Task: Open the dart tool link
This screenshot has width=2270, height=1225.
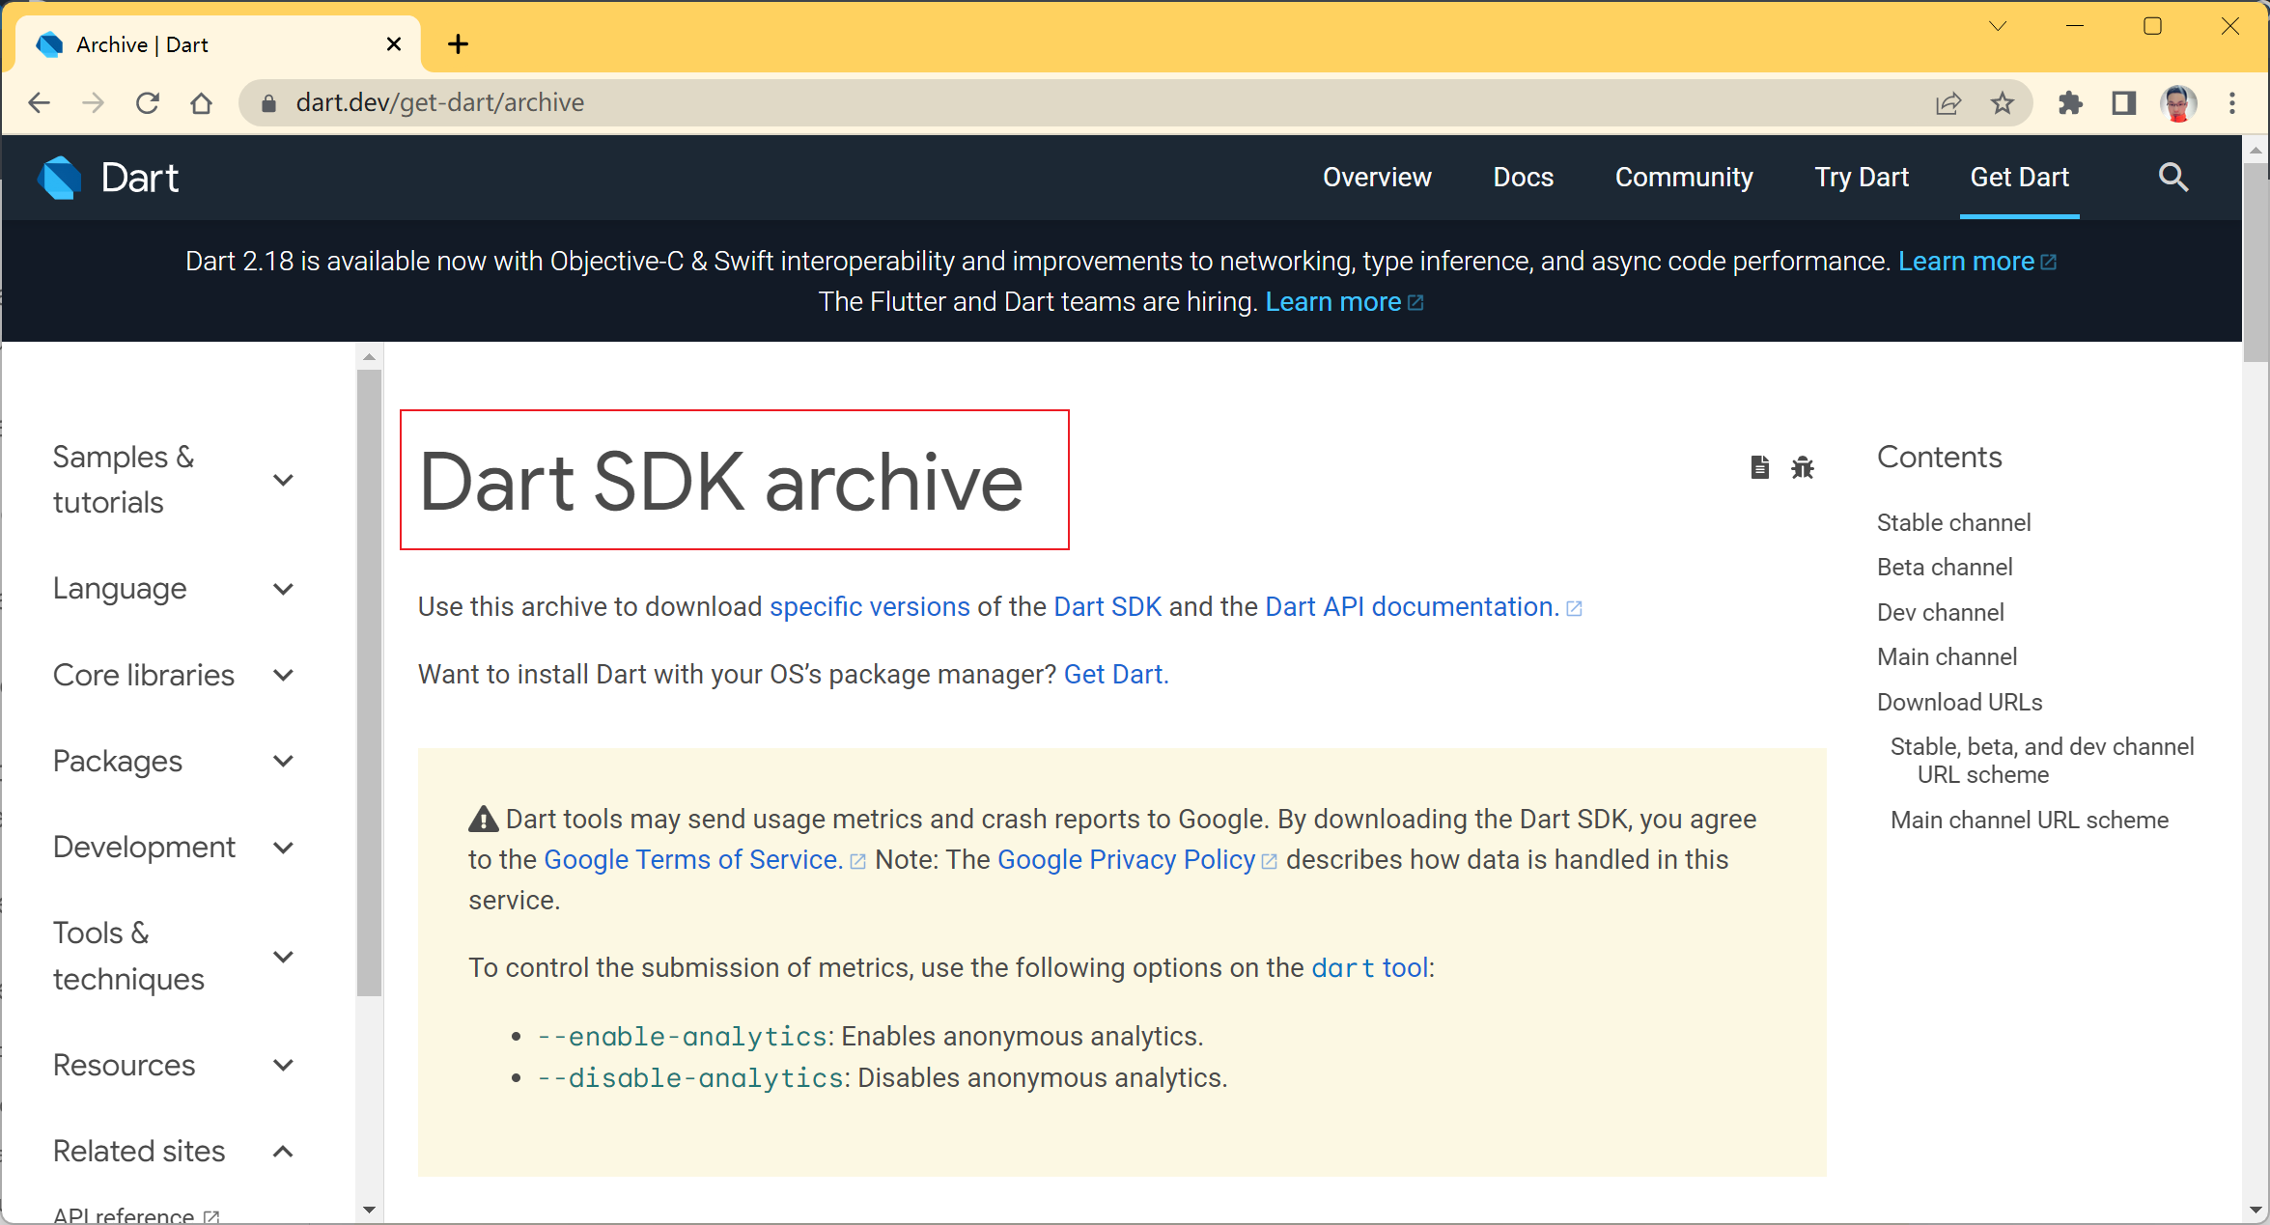Action: pyautogui.click(x=1369, y=968)
